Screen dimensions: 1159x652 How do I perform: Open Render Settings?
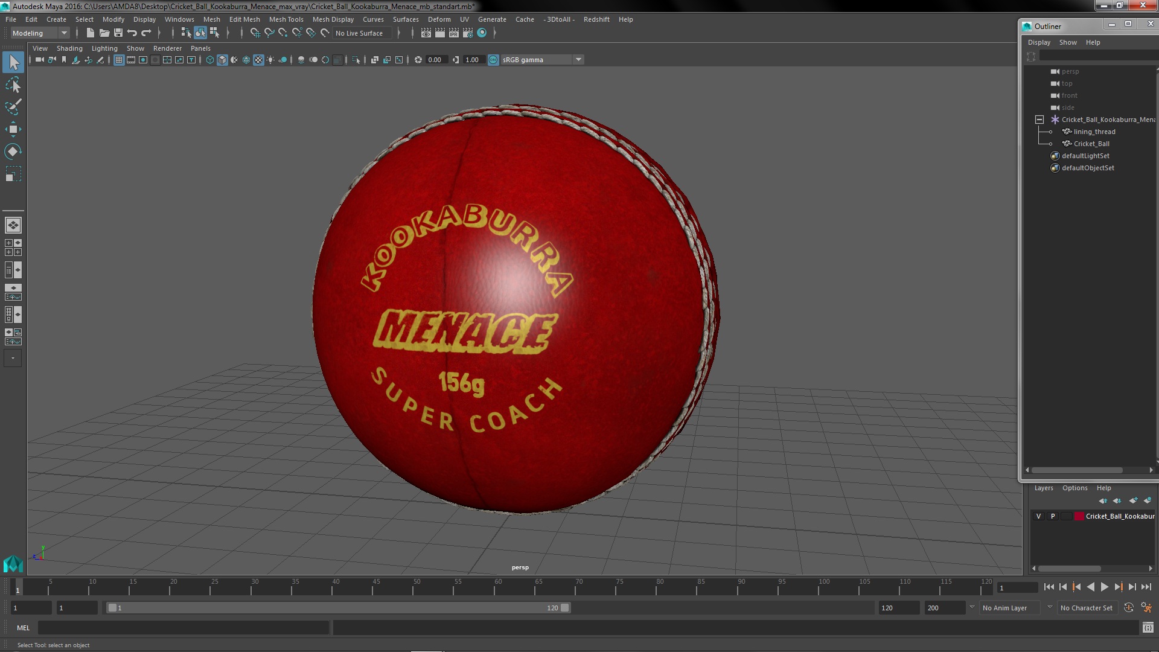[x=468, y=33]
